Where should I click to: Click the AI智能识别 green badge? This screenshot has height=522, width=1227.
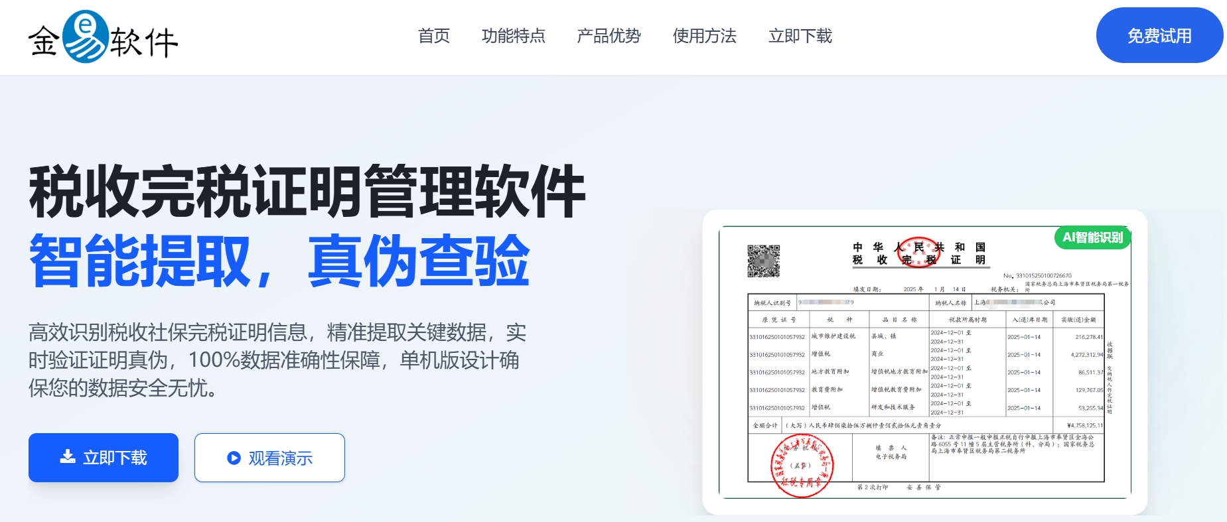coord(1092,237)
